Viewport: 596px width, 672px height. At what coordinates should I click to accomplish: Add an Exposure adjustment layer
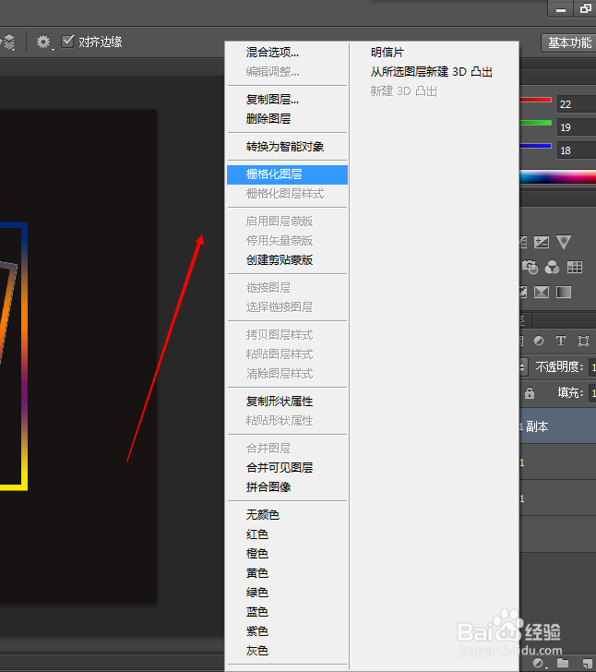542,242
